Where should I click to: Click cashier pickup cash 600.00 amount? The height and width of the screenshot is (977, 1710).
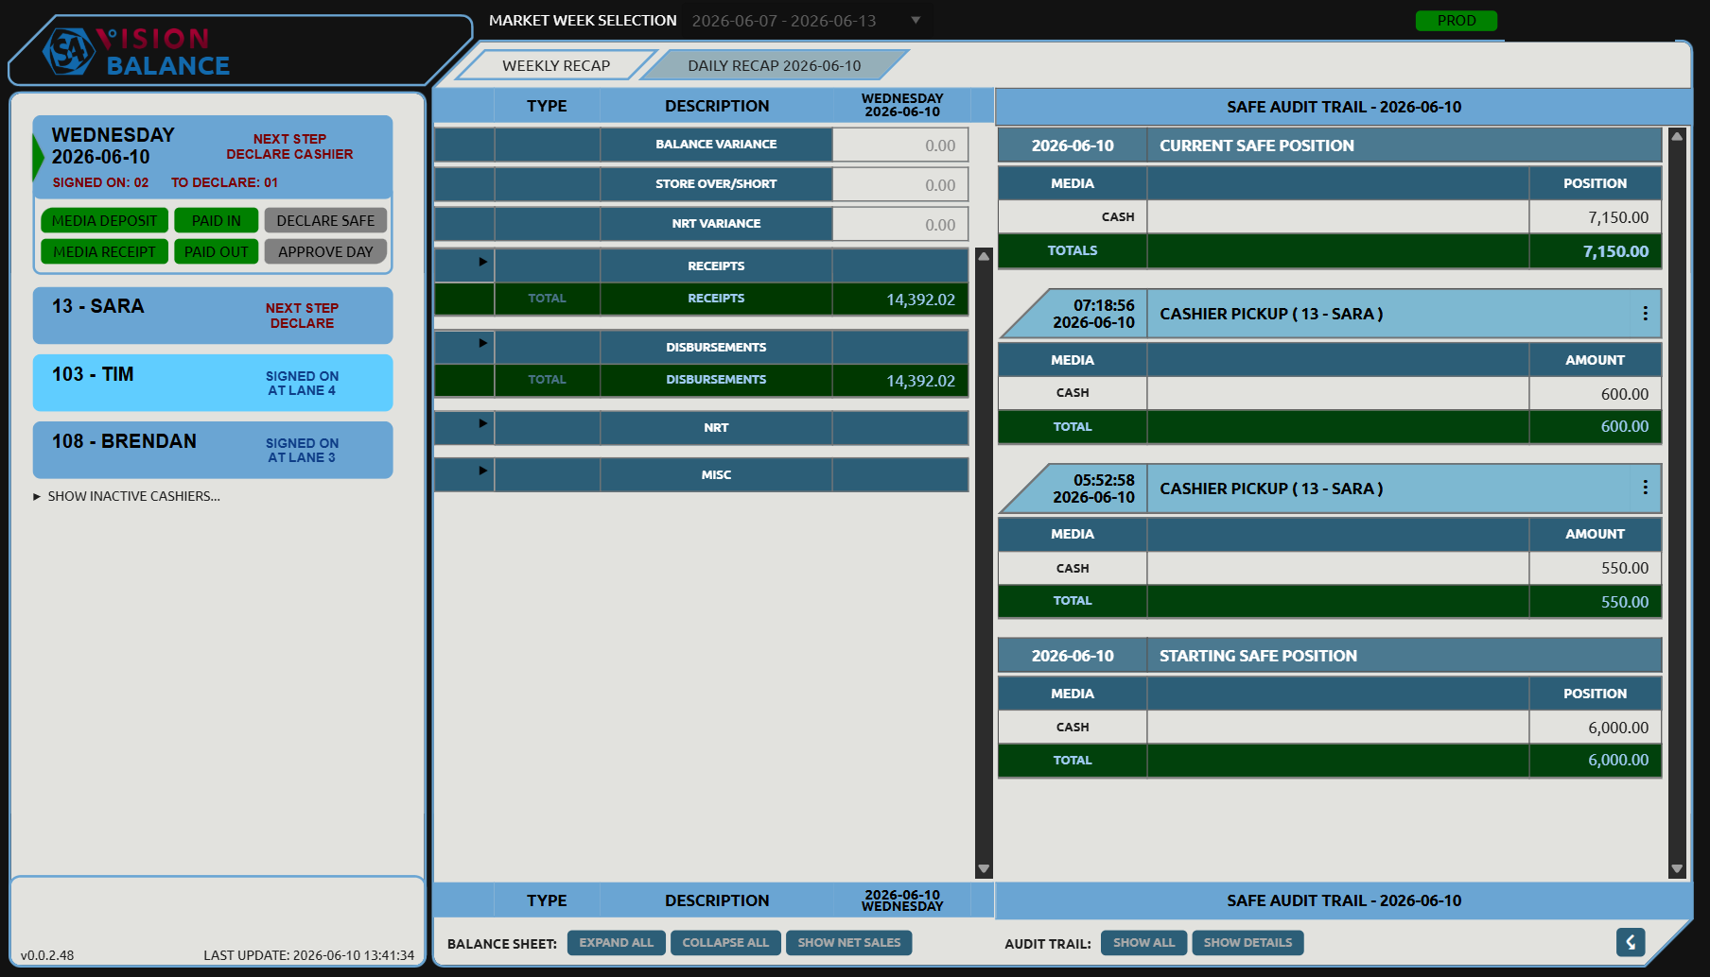(x=1625, y=394)
